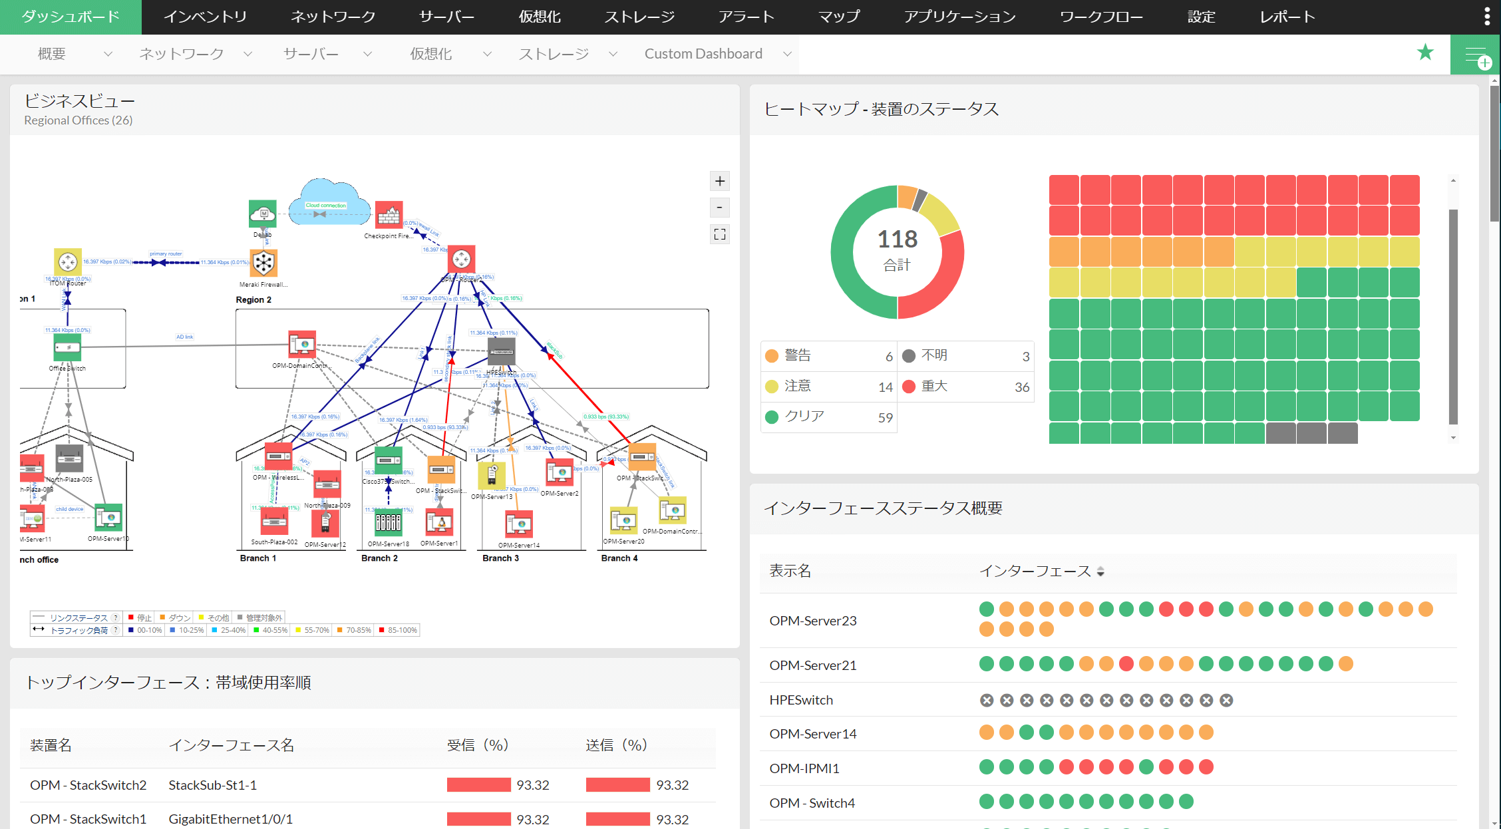The width and height of the screenshot is (1501, 829).
Task: Click the Checkpoint Firewall icon on map
Action: tap(389, 214)
